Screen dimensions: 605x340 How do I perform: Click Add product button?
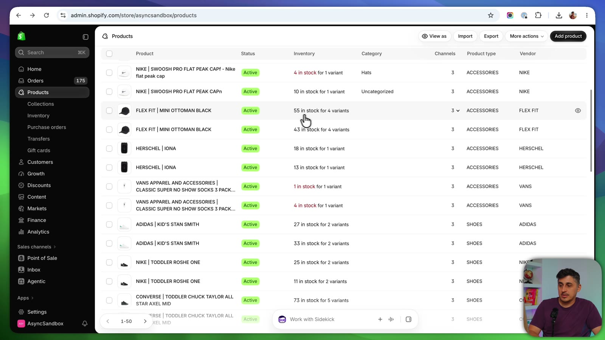[x=568, y=36]
